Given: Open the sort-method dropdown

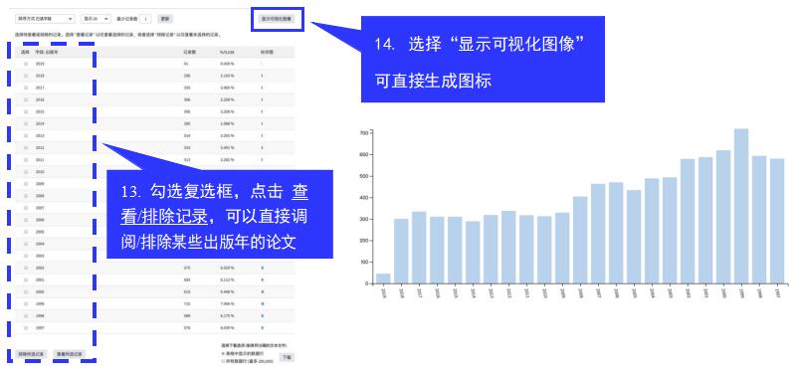Looking at the screenshot, I should [x=46, y=19].
